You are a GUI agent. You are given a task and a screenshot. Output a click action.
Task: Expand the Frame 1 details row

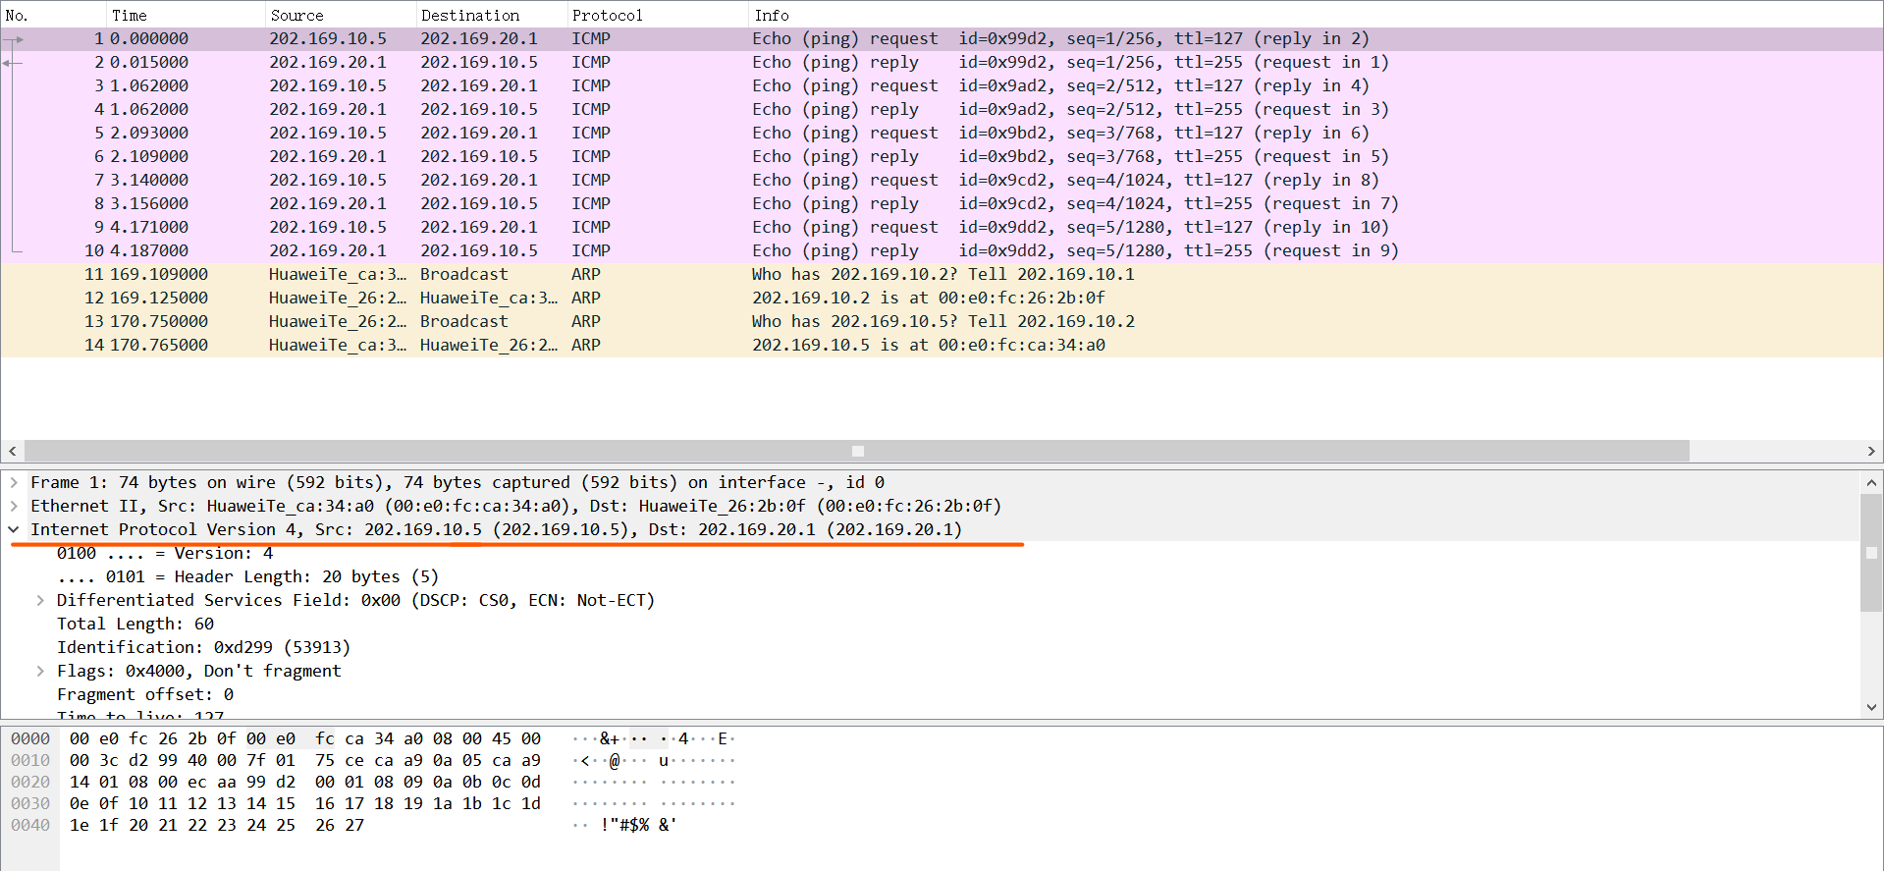click(14, 482)
